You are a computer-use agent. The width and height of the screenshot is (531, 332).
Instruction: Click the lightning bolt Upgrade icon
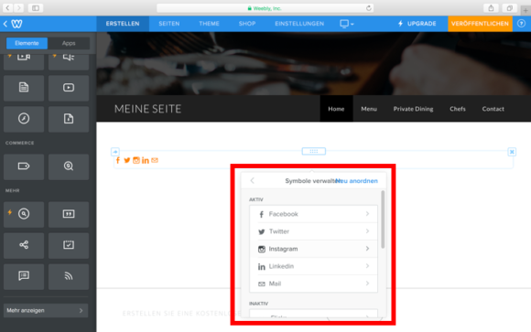tap(400, 24)
